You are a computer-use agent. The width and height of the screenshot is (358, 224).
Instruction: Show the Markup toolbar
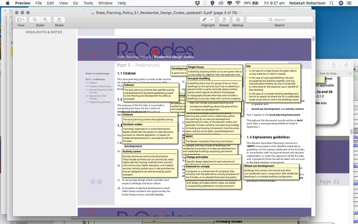pos(238,20)
